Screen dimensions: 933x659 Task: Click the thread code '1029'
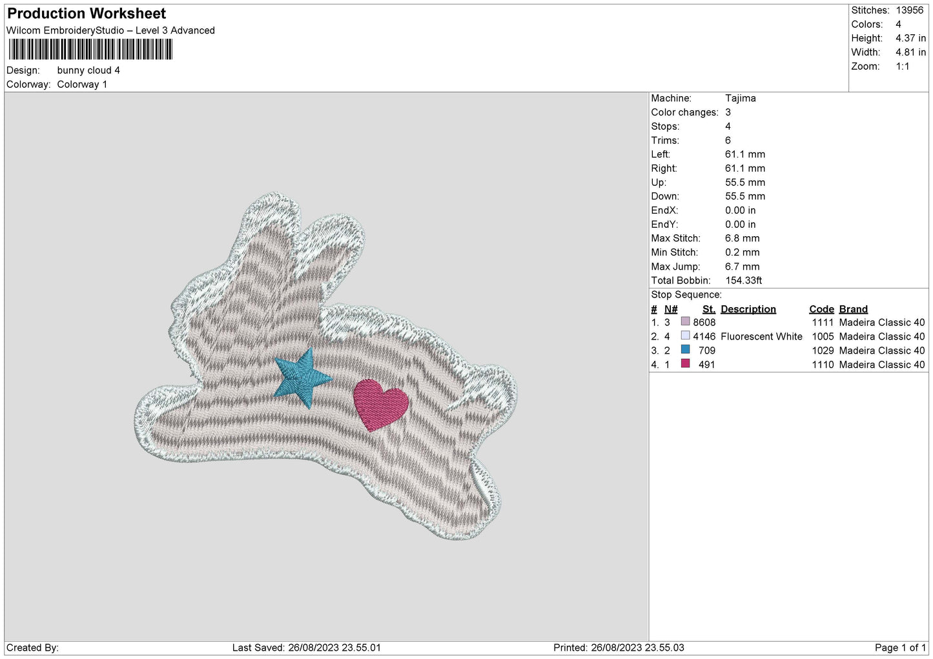pos(823,350)
